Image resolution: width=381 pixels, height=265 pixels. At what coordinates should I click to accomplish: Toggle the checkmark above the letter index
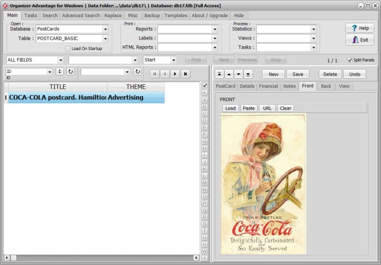click(205, 85)
